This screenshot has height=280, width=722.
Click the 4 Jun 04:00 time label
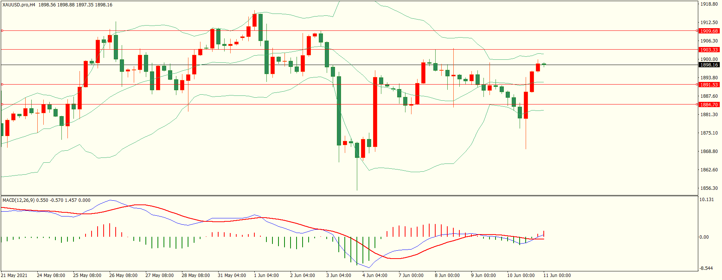[375, 275]
